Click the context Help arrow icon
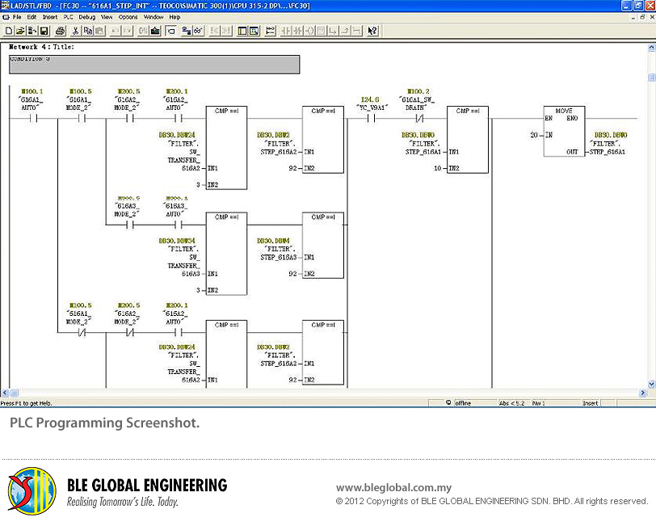The image size is (656, 526). point(372,31)
